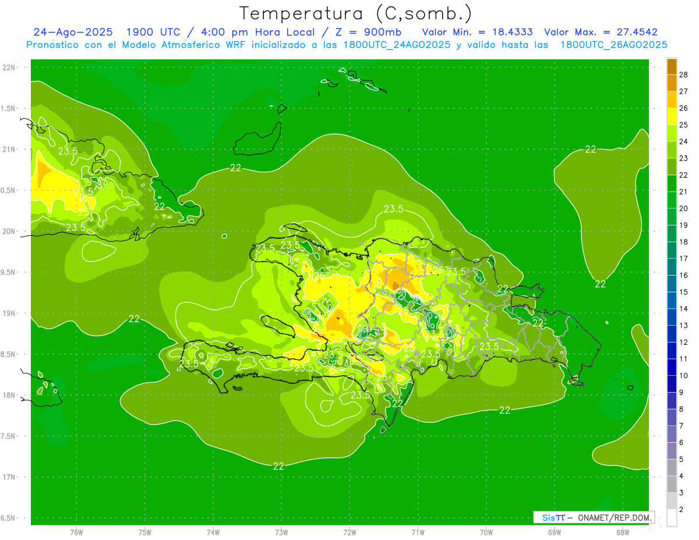Click the '71W' longitude axis label
Viewport: 699px width, 540px height.
[x=418, y=532]
